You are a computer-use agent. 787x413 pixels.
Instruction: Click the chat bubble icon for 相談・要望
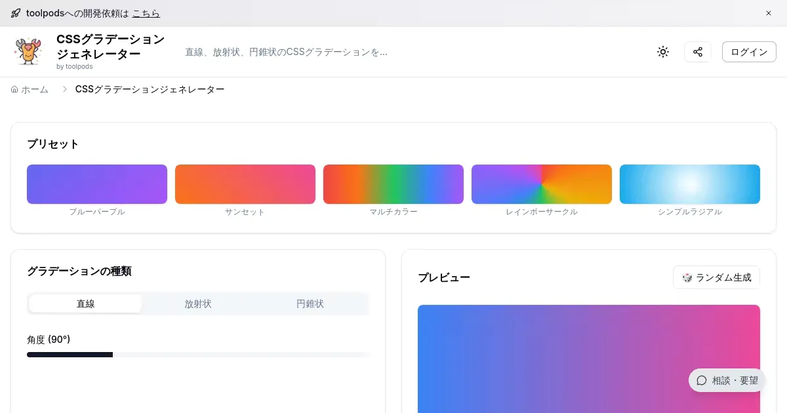(x=702, y=380)
